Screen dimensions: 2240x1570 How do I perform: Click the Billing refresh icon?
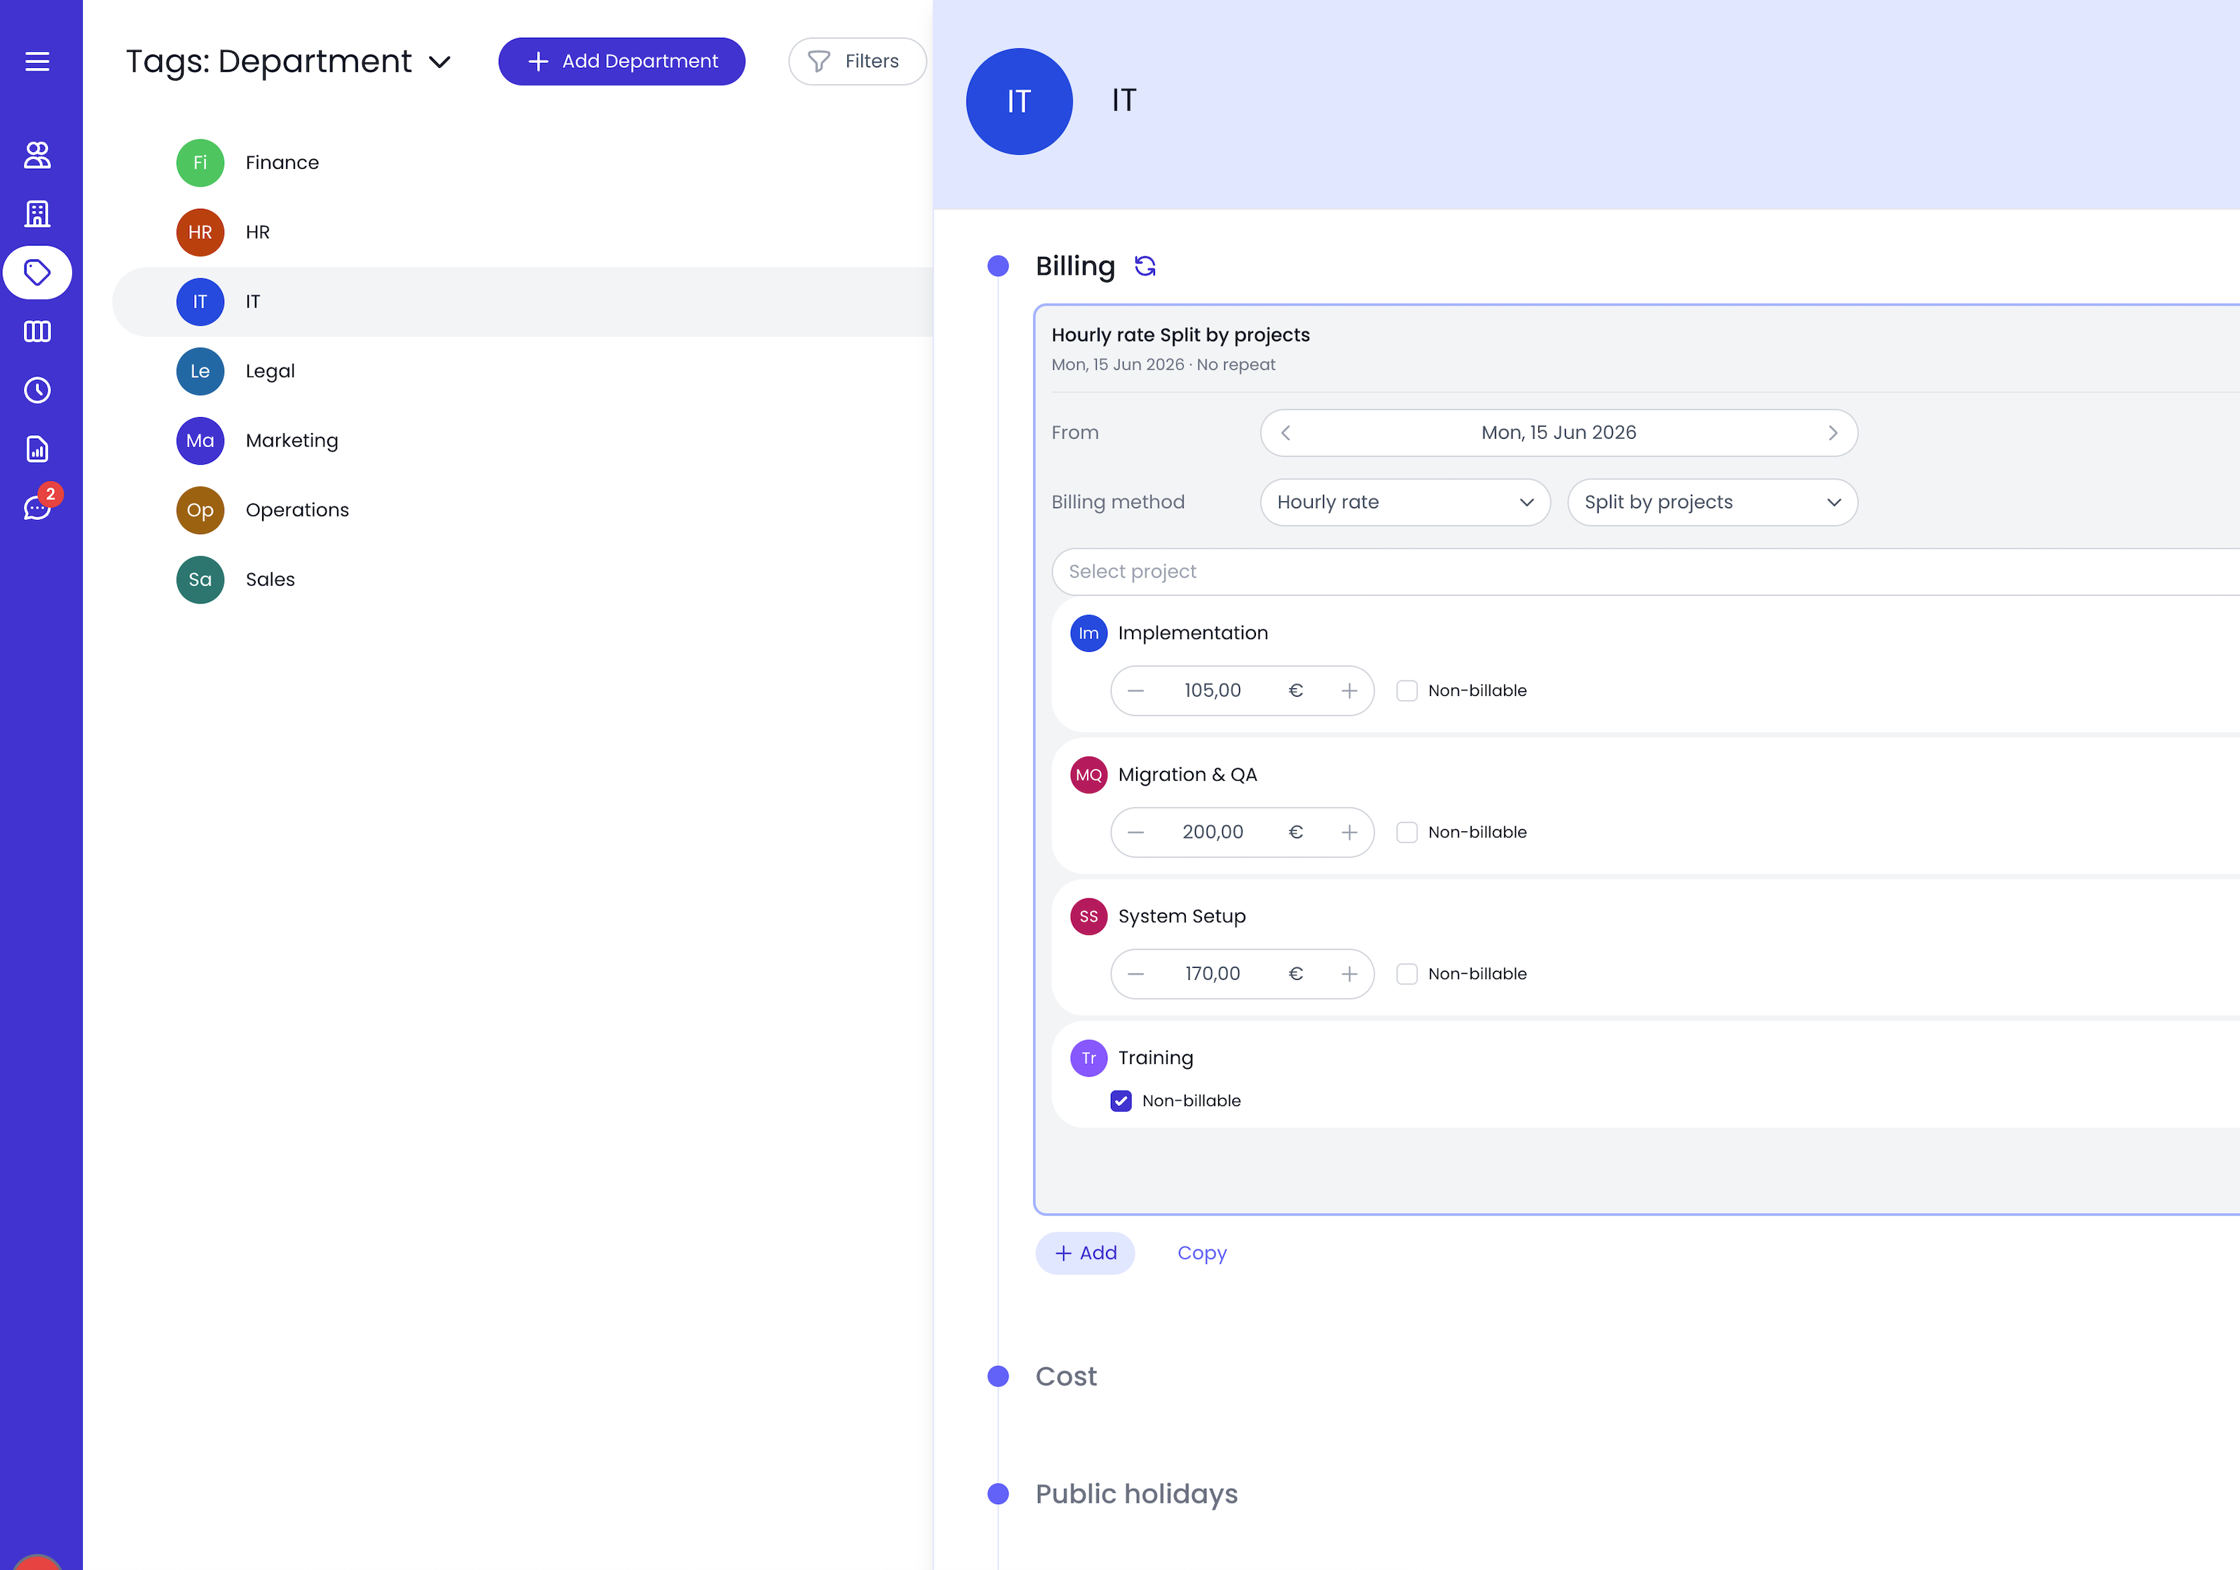(x=1145, y=266)
